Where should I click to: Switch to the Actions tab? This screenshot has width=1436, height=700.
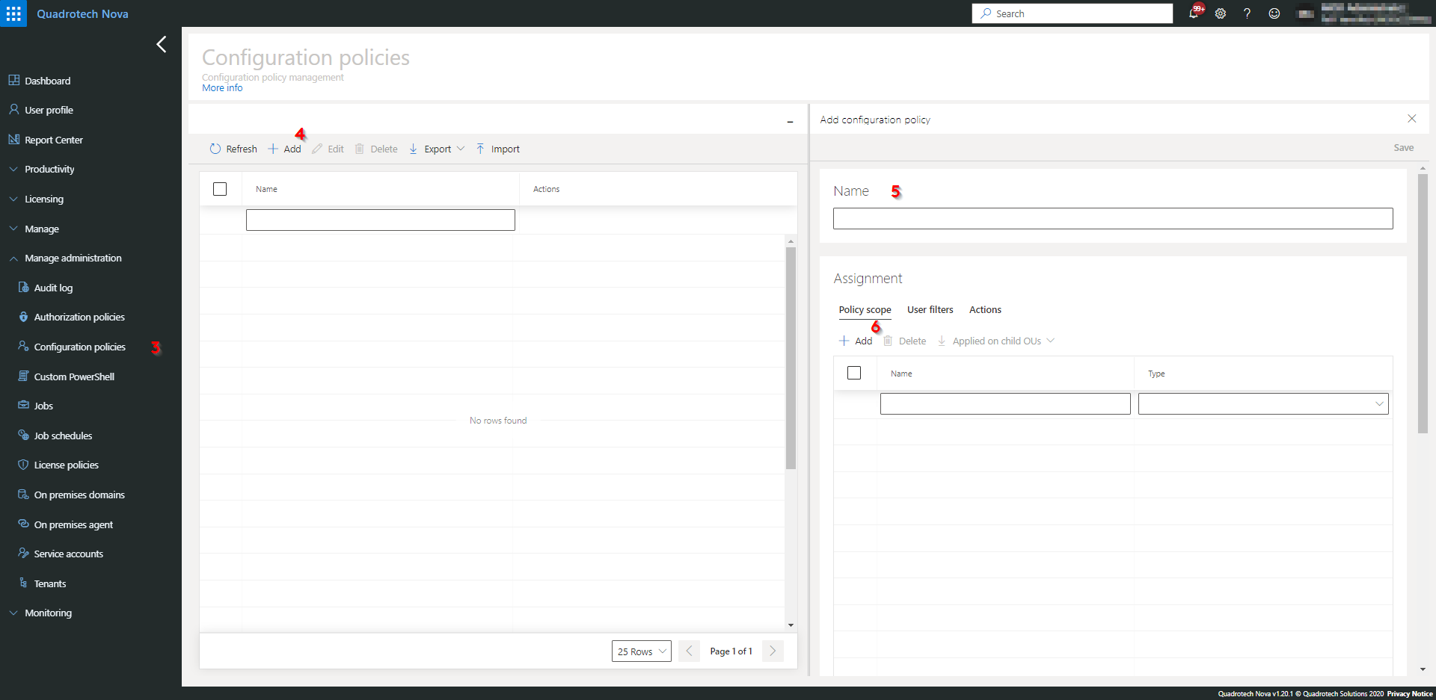[985, 309]
